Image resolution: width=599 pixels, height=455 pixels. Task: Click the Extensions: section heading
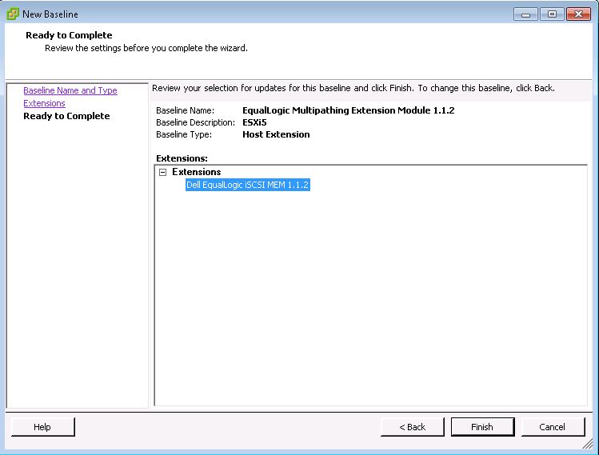pyautogui.click(x=182, y=158)
